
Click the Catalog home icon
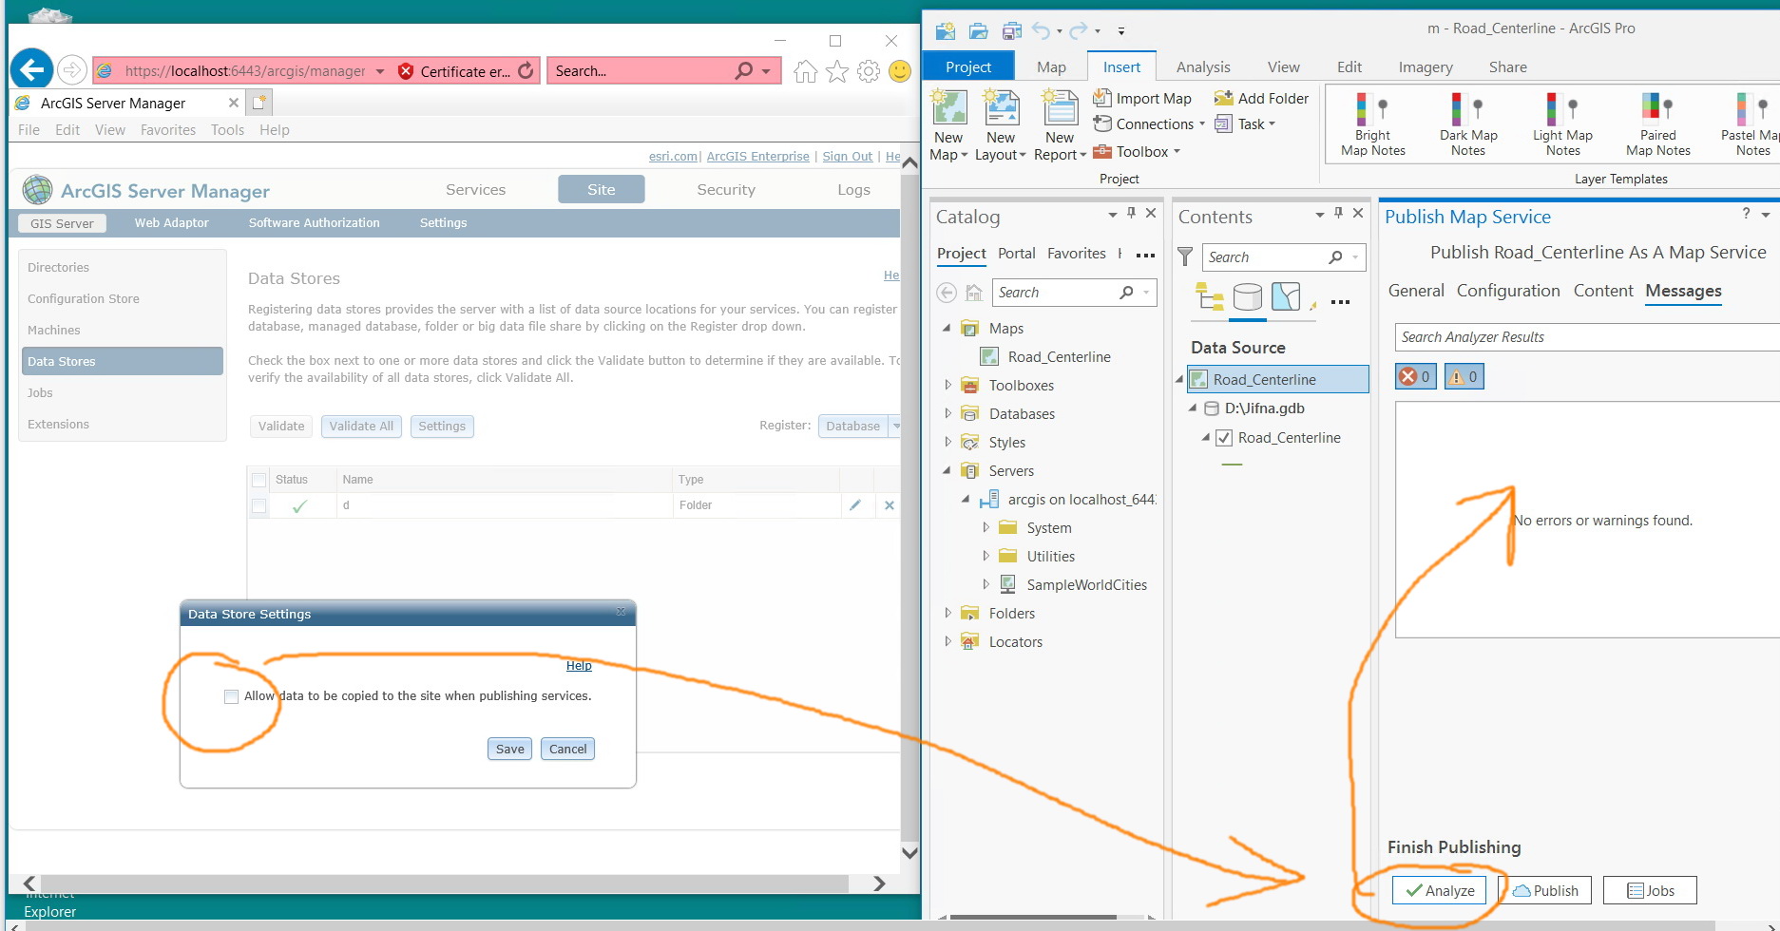point(973,293)
